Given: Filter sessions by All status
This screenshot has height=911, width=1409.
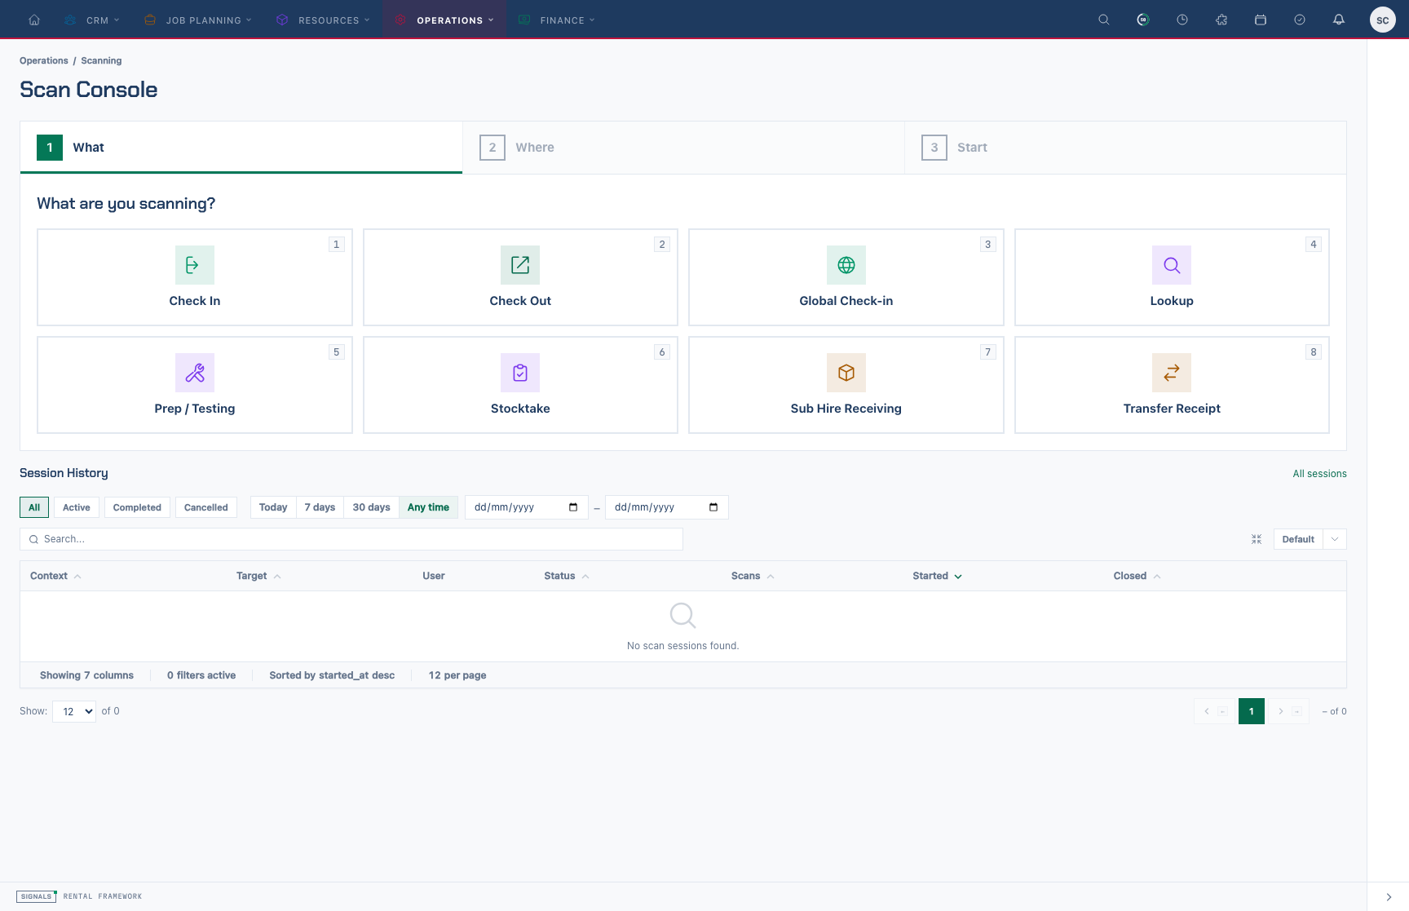Looking at the screenshot, I should [34, 507].
